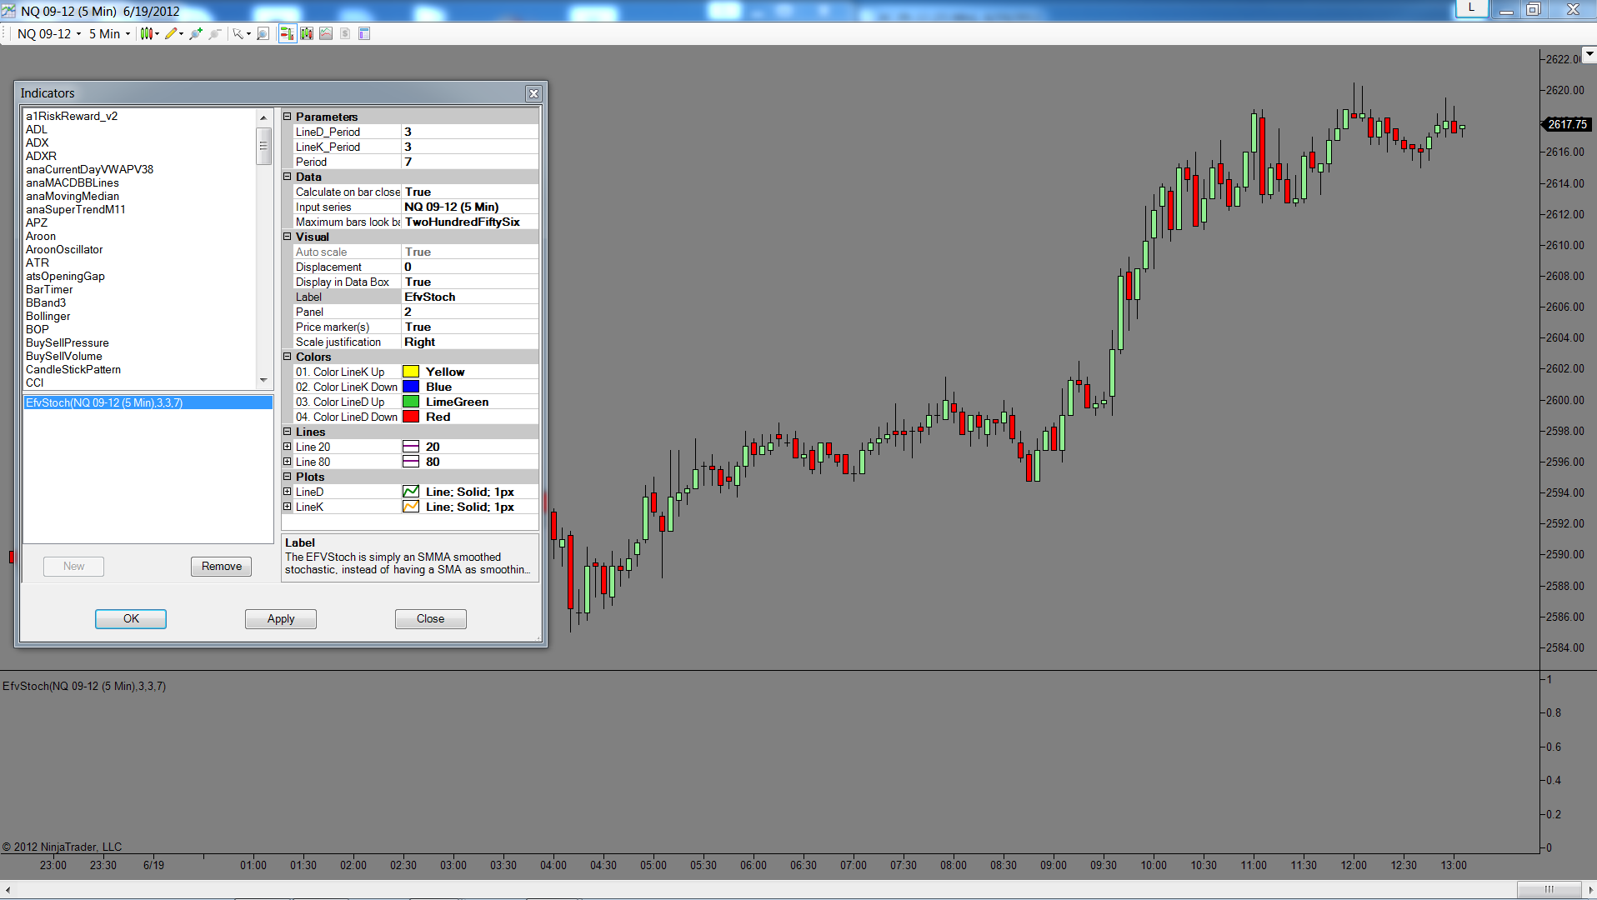The image size is (1597, 900).
Task: Click the Blue LineK Down color swatch
Action: (411, 387)
